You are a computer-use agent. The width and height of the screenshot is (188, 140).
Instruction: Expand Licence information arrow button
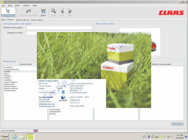pyautogui.click(x=63, y=92)
